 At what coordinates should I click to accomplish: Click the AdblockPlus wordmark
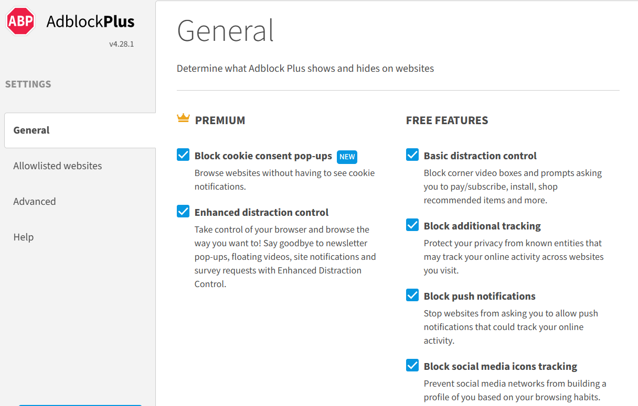click(90, 21)
